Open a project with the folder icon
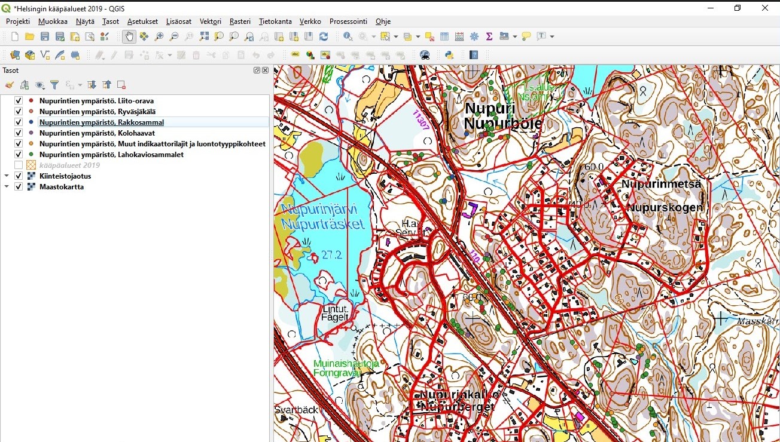Image resolution: width=780 pixels, height=442 pixels. pos(29,36)
